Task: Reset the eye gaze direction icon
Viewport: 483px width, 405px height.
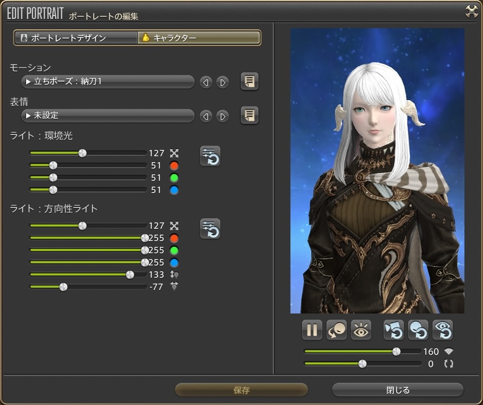Action: tap(442, 330)
